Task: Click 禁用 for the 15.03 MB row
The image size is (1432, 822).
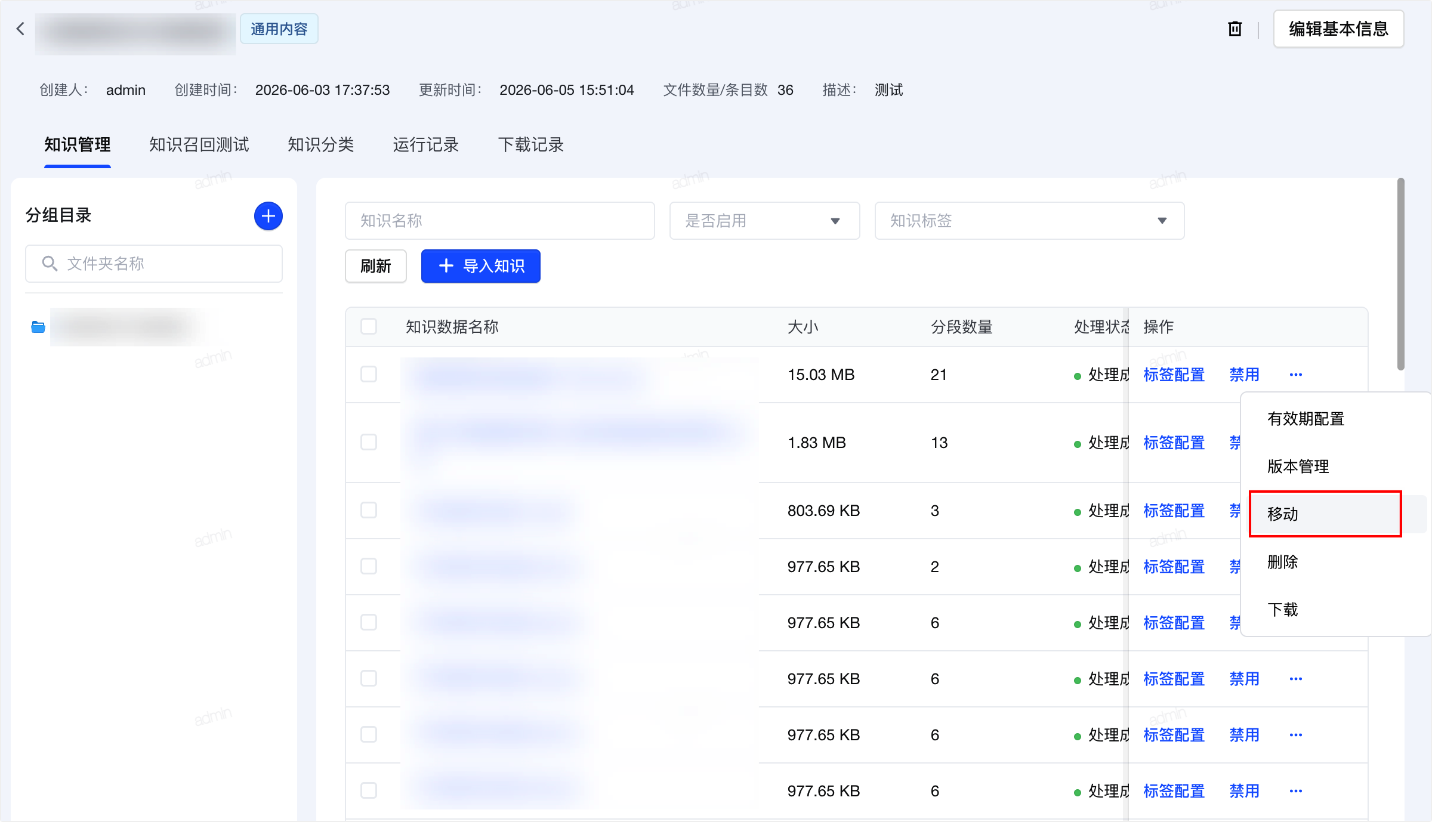Action: coord(1245,375)
